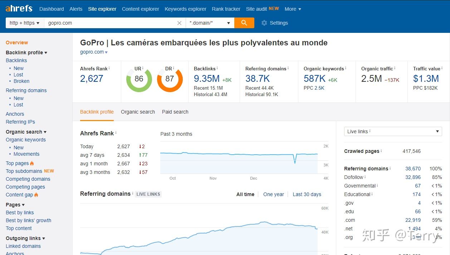Collapse the Outgoing links sidebar section
This screenshot has width=450, height=255.
[44, 239]
